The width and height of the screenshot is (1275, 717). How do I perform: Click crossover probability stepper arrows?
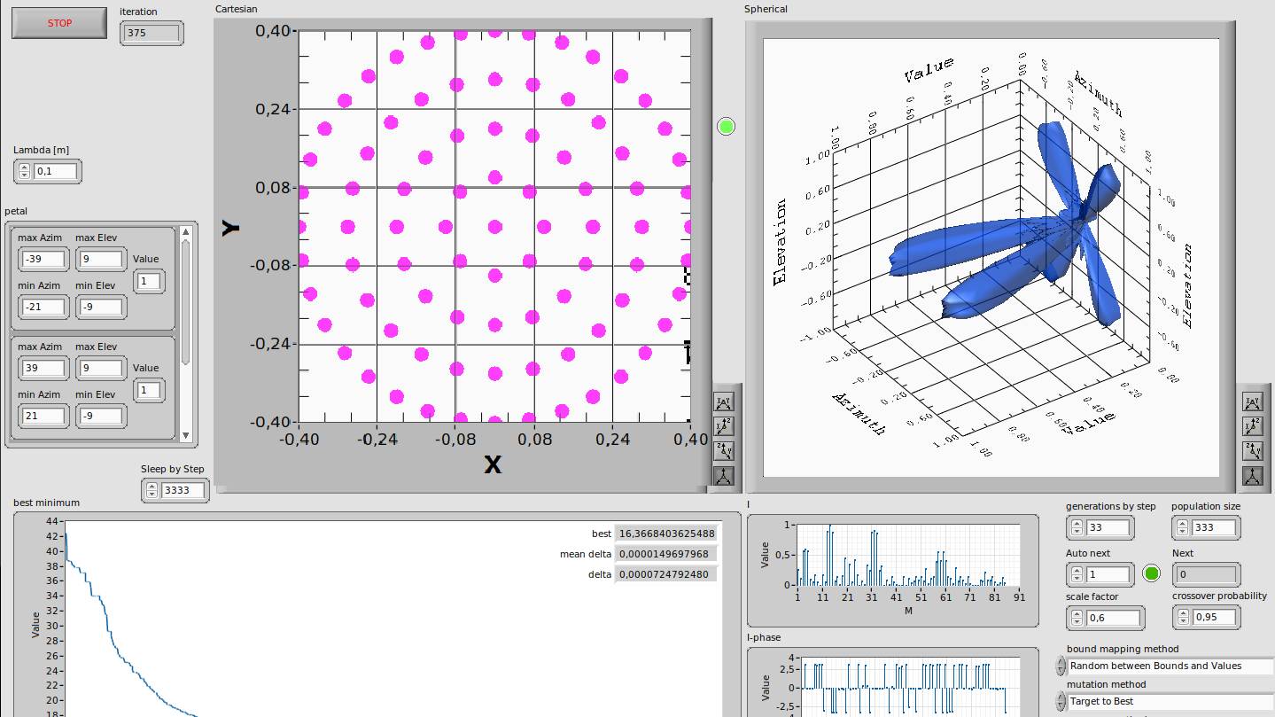click(1182, 616)
